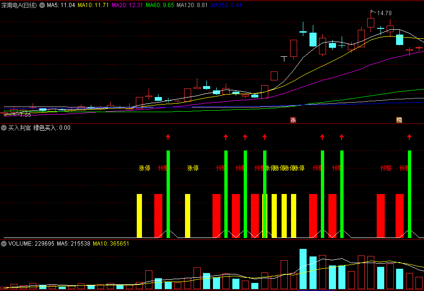The image size is (424, 291).
Task: Click the red 涨 marker icon
Action: [x=293, y=120]
